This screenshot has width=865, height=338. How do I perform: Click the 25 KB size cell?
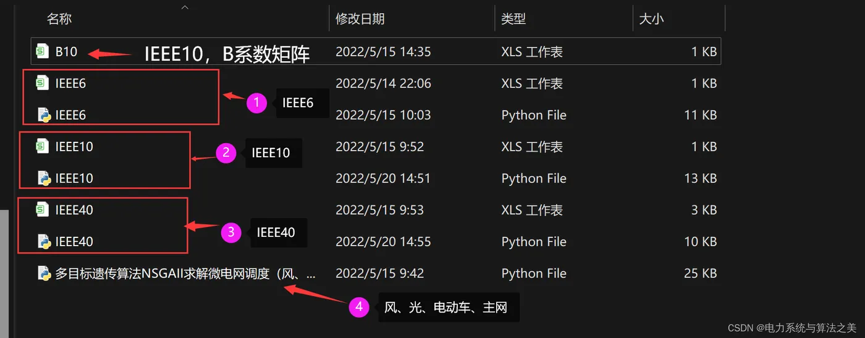coord(699,273)
